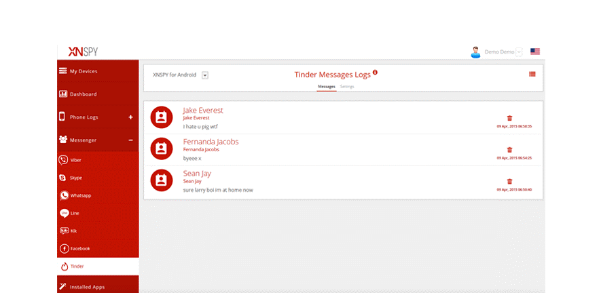Click the list view icon in header
The height and width of the screenshot is (293, 601).
click(x=532, y=75)
